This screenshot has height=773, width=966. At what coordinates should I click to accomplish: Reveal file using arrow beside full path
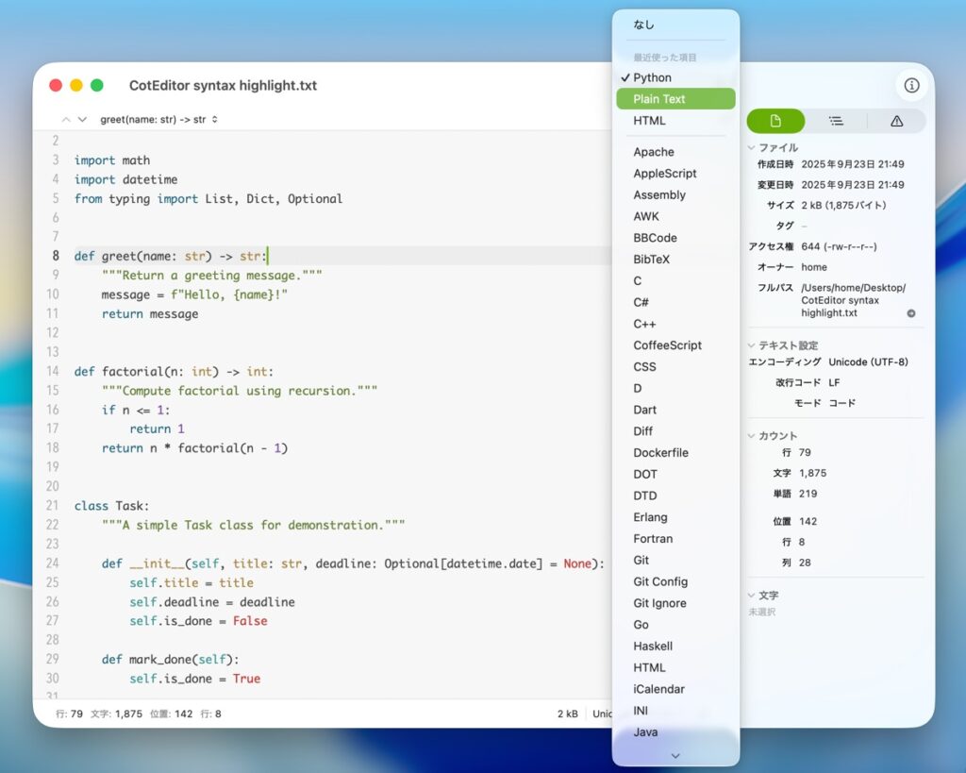tap(911, 313)
